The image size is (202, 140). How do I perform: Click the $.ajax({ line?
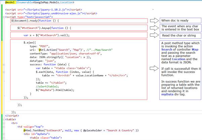[30, 42]
